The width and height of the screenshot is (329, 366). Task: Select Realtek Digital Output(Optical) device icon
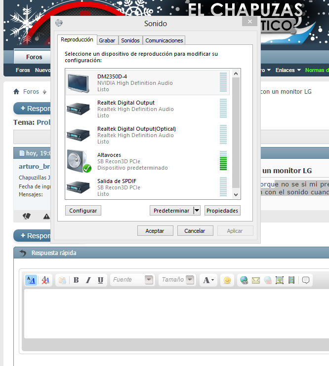[79, 135]
